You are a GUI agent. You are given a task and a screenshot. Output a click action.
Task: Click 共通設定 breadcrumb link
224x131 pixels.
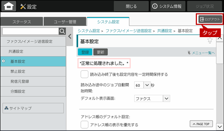pyautogui.click(x=164, y=31)
